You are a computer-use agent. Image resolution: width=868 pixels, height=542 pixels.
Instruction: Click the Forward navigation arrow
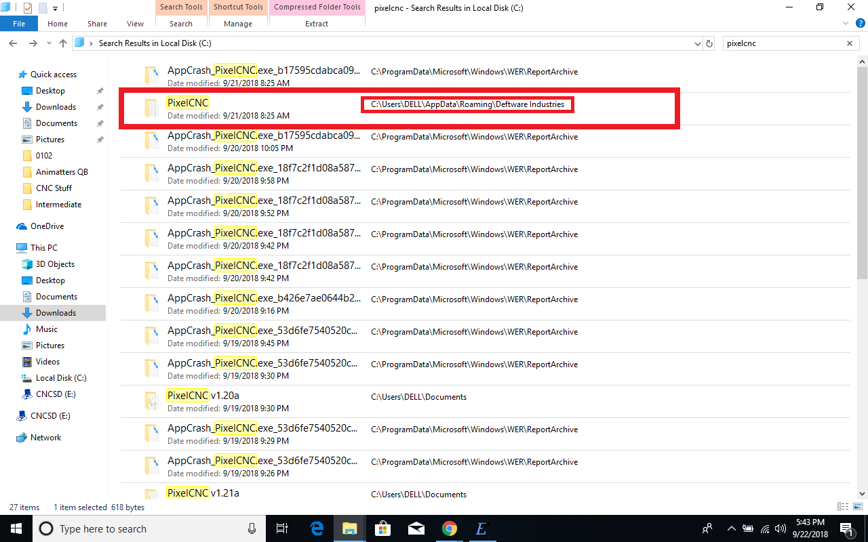pyautogui.click(x=33, y=43)
